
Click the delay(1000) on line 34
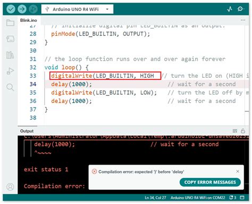[x=72, y=84]
